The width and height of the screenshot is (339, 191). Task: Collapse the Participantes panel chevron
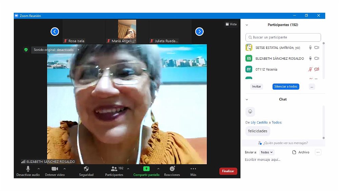247,25
